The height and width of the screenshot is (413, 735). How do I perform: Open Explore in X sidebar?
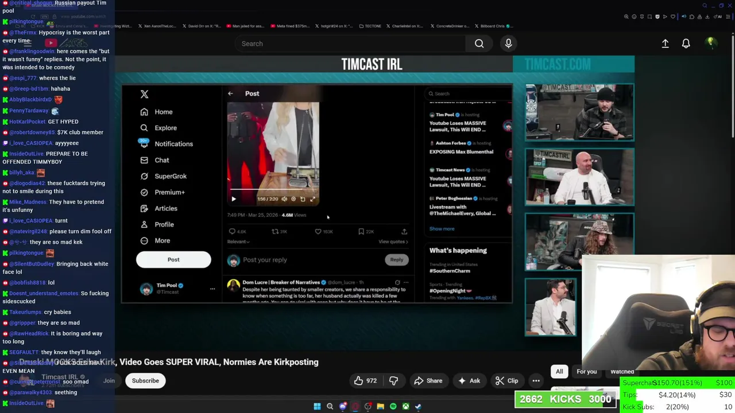click(x=159, y=128)
